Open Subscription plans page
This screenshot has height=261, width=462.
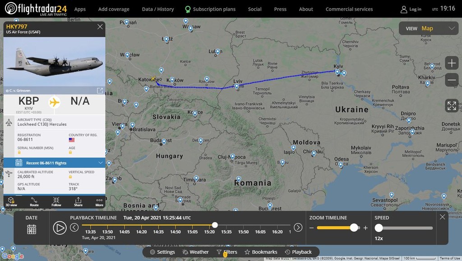tap(210, 9)
